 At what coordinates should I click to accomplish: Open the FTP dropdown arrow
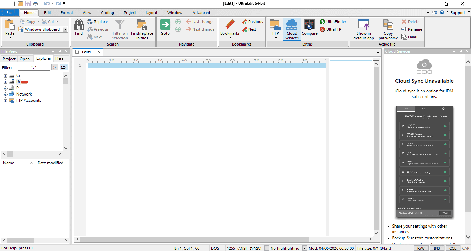(x=275, y=38)
